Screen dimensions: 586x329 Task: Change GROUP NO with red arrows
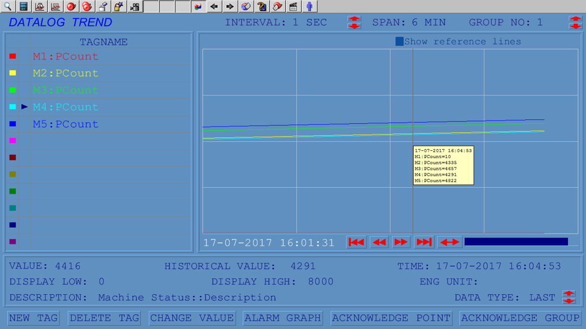click(x=575, y=22)
